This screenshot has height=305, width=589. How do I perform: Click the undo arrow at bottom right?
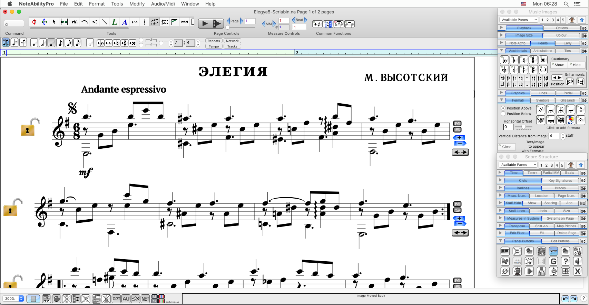(565, 299)
